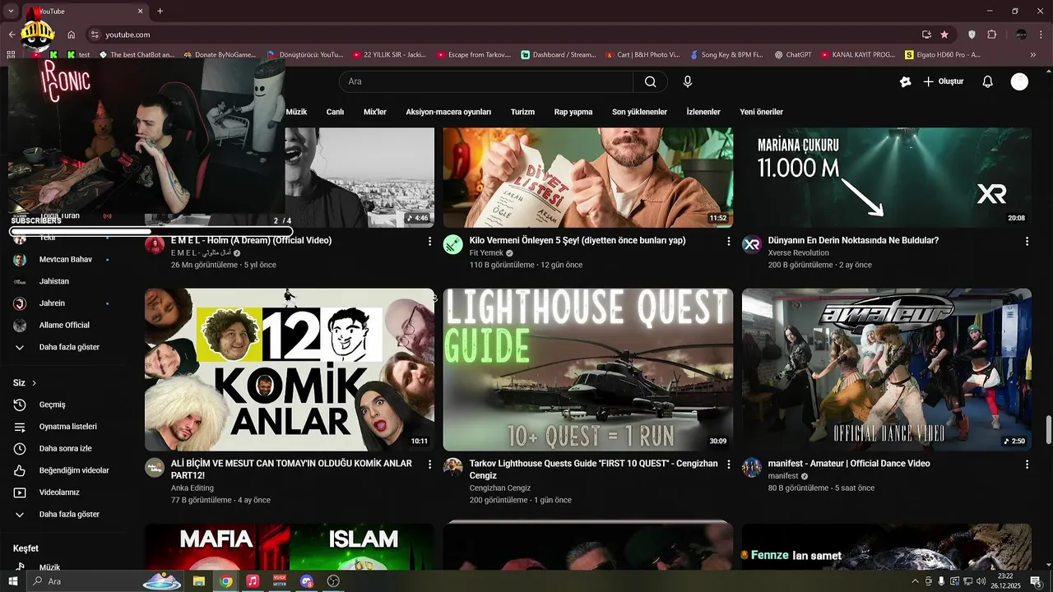Screen dimensions: 1053x592
Task: Open Chrome extensions puzzle icon
Action: pyautogui.click(x=991, y=35)
